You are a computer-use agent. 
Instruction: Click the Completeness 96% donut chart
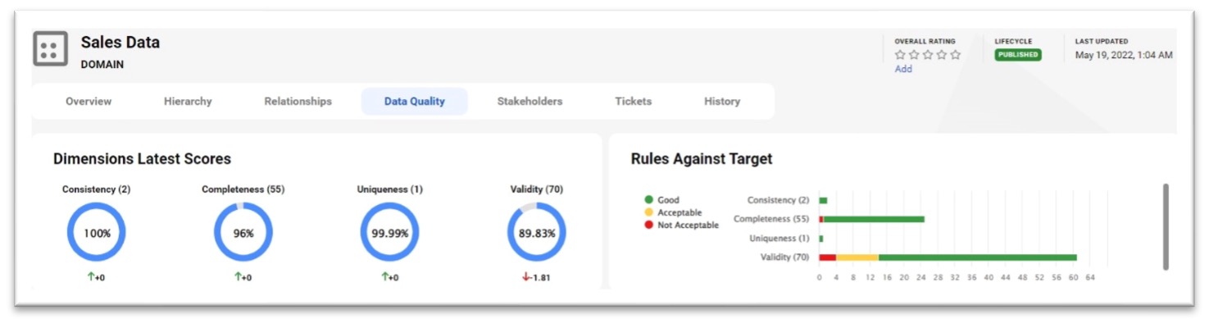[243, 233]
